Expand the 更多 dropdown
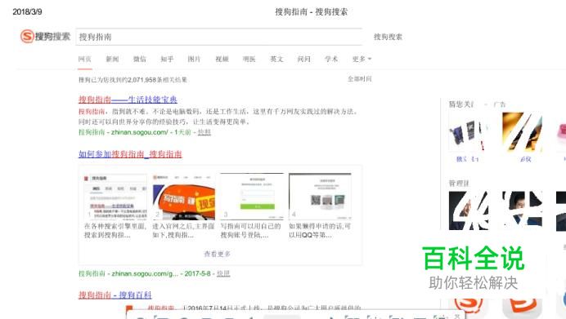The width and height of the screenshot is (566, 319). click(x=362, y=59)
